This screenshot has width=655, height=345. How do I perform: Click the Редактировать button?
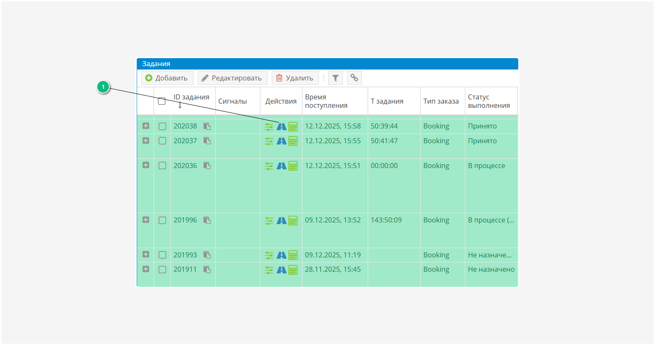[232, 78]
